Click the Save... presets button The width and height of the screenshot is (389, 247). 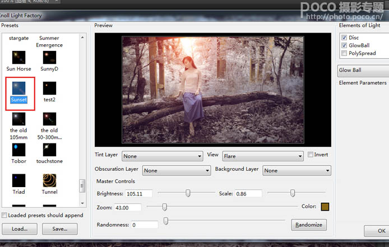(x=60, y=229)
